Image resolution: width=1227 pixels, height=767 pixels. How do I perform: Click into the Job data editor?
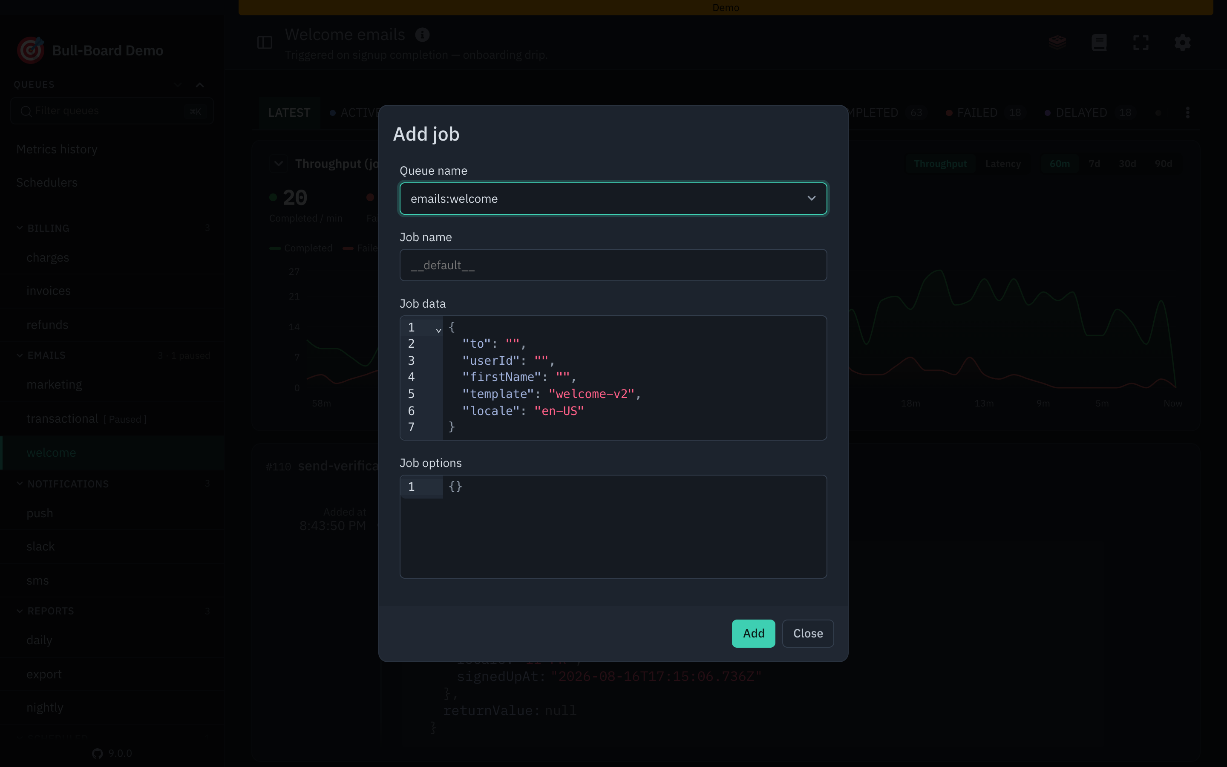(x=613, y=378)
